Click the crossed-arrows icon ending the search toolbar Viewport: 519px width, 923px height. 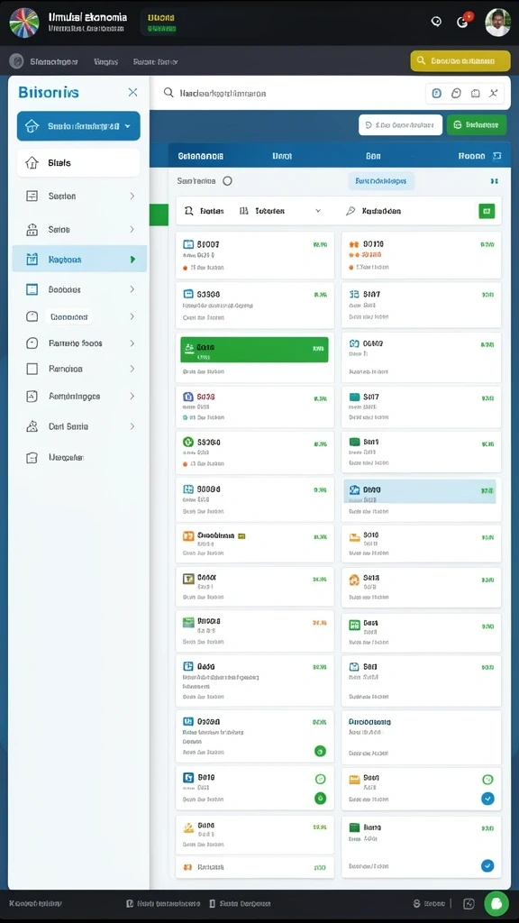pos(494,93)
